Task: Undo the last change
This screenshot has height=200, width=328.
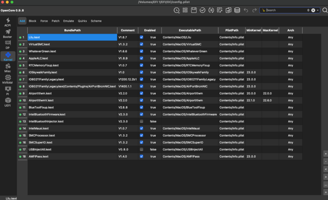Action: click(246, 10)
